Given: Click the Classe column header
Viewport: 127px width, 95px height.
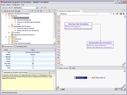Looking at the screenshot, I should point(6,50).
